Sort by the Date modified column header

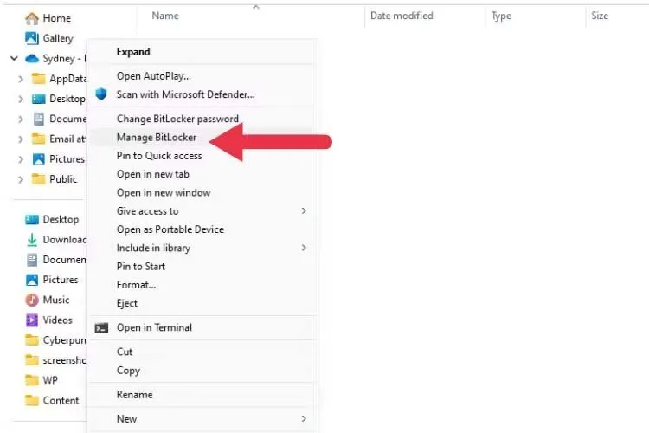402,16
